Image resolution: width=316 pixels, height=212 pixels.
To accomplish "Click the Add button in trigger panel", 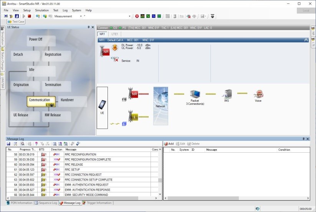I will [169, 144].
